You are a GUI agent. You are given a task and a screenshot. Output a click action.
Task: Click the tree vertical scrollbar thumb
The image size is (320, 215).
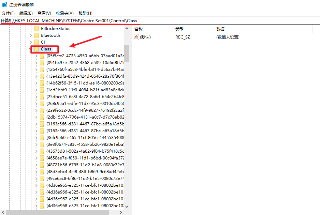tap(127, 53)
